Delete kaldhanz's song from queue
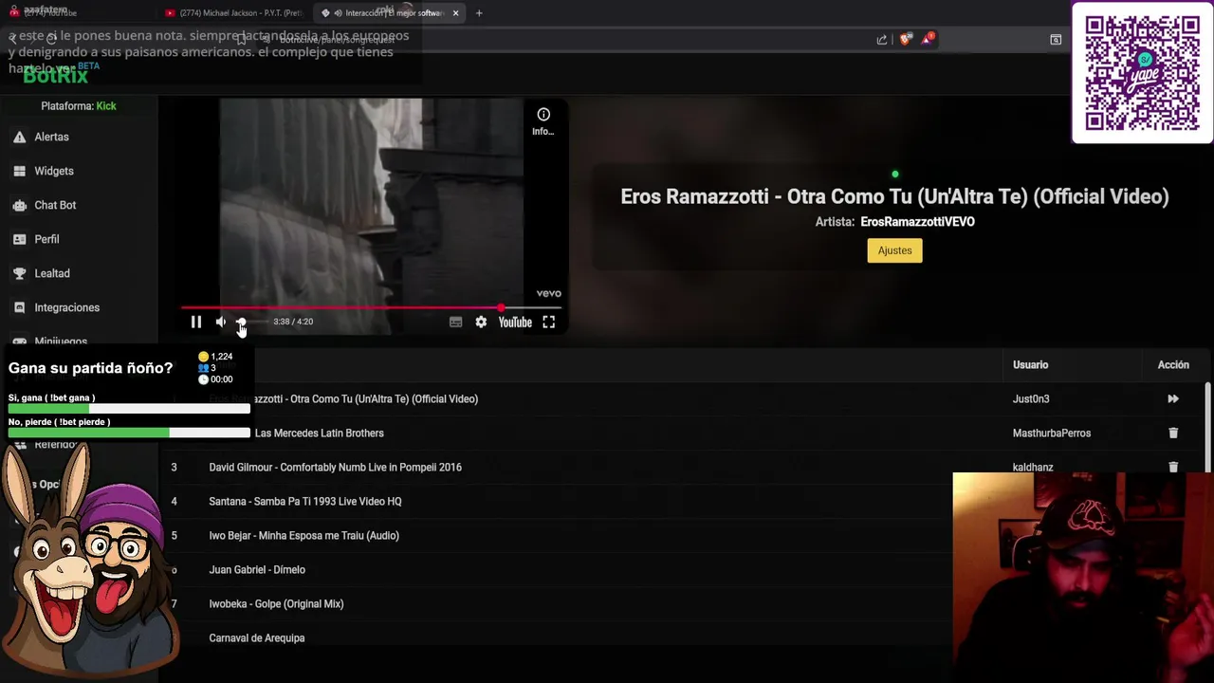 pos(1173,467)
